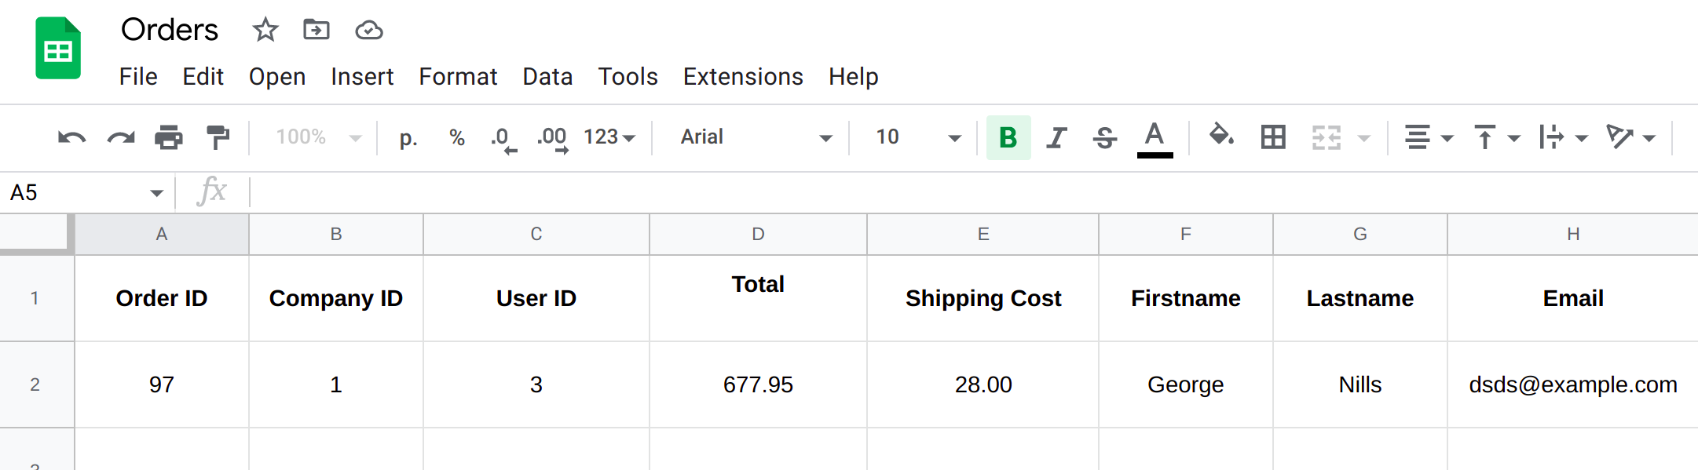
Task: Open the Data menu
Action: click(547, 77)
